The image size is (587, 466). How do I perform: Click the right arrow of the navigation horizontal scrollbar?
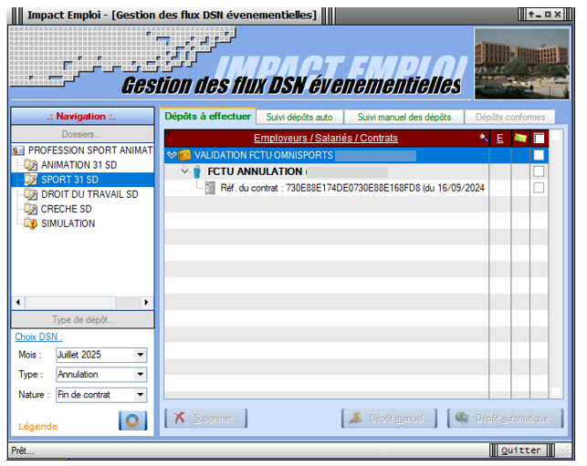tap(146, 302)
